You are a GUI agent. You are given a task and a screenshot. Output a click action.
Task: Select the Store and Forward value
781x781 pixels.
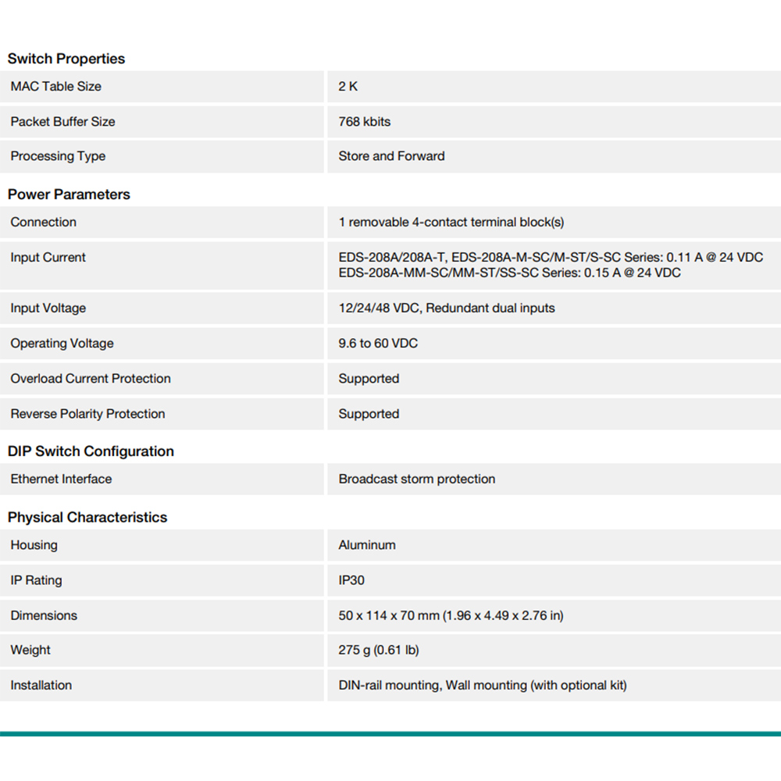(x=391, y=156)
